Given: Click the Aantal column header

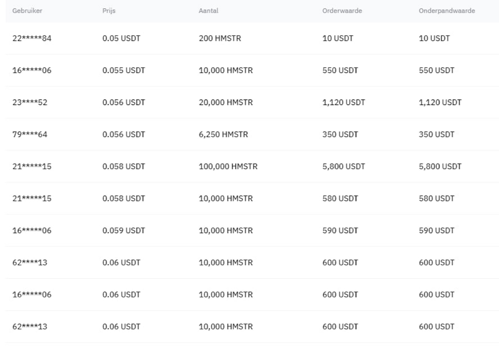Looking at the screenshot, I should point(208,11).
